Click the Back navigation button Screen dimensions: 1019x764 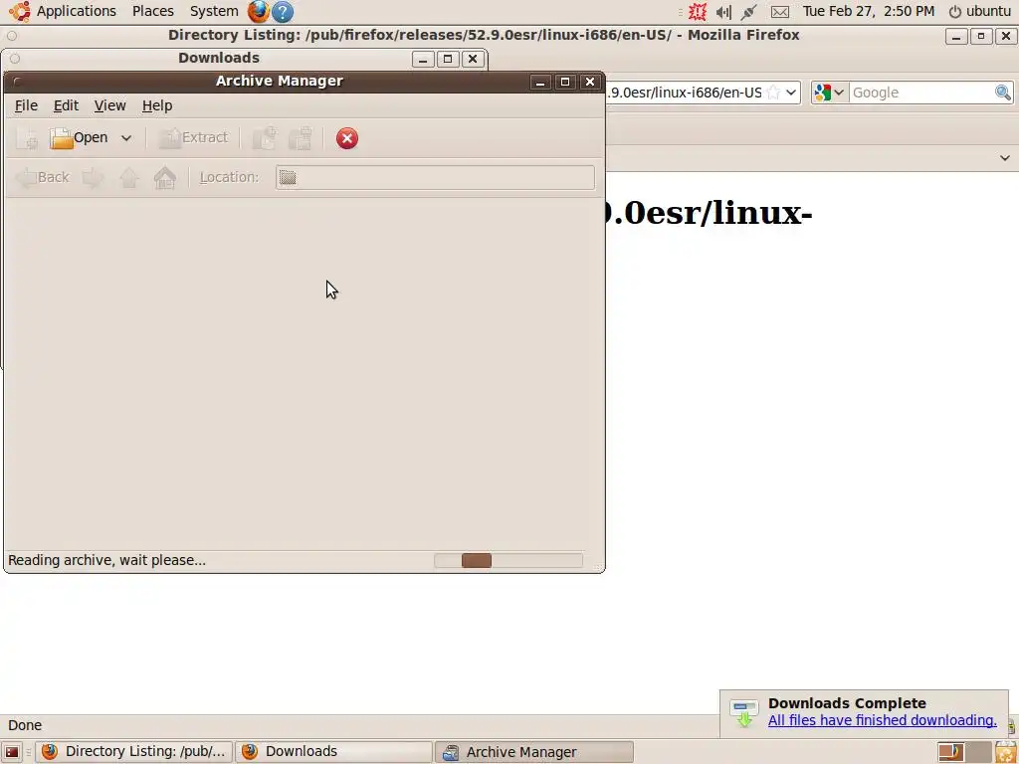(x=42, y=177)
